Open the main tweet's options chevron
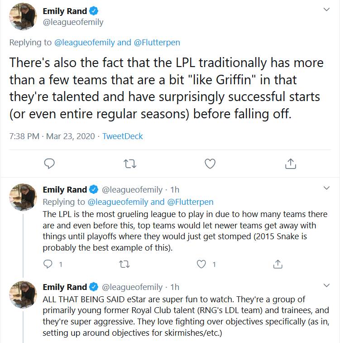Screen dimensions: 340x343 327,10
